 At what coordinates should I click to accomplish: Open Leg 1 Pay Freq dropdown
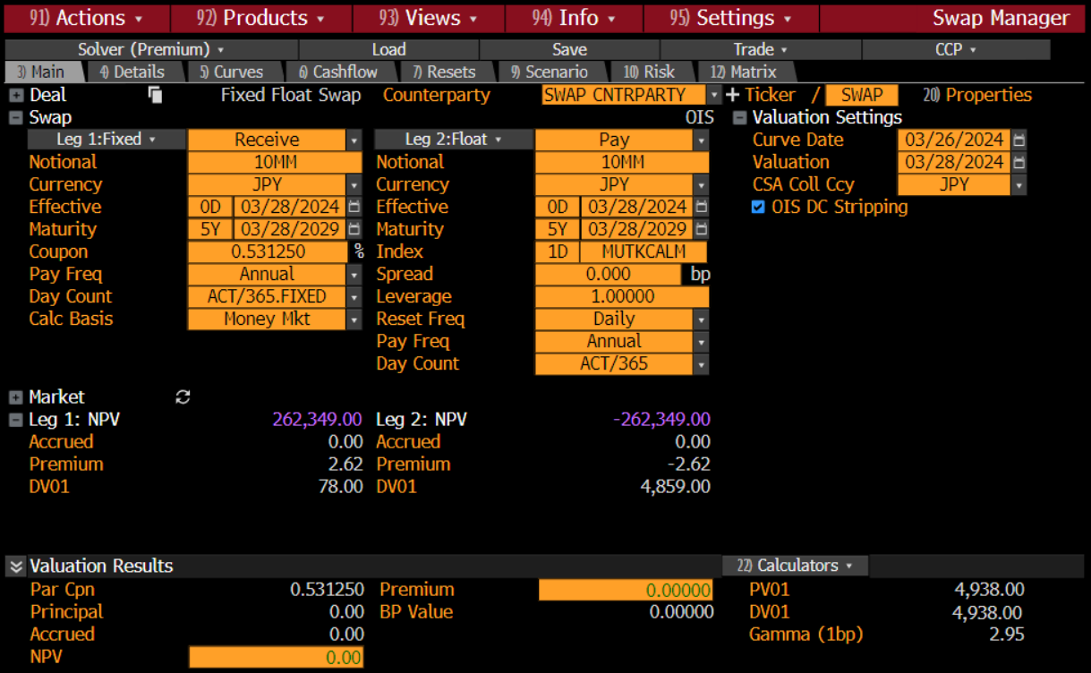(x=354, y=275)
